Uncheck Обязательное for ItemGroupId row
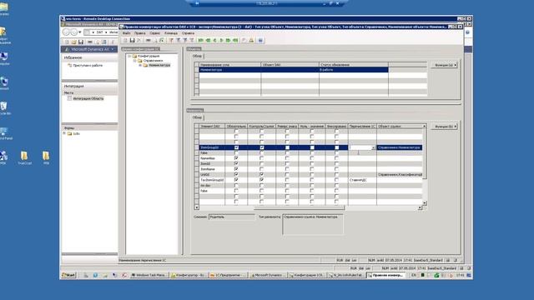The width and height of the screenshot is (534, 300). point(236,147)
